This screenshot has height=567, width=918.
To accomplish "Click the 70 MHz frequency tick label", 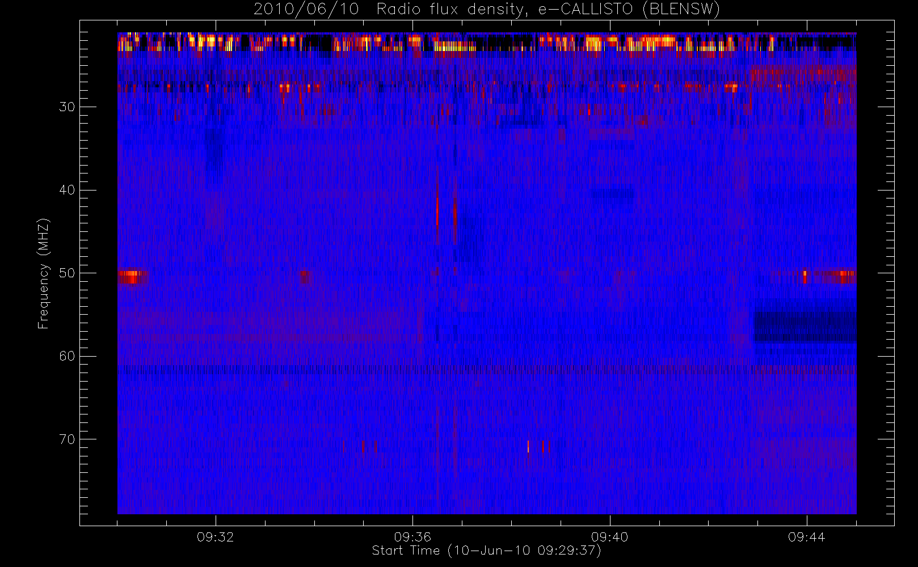I will pyautogui.click(x=67, y=439).
